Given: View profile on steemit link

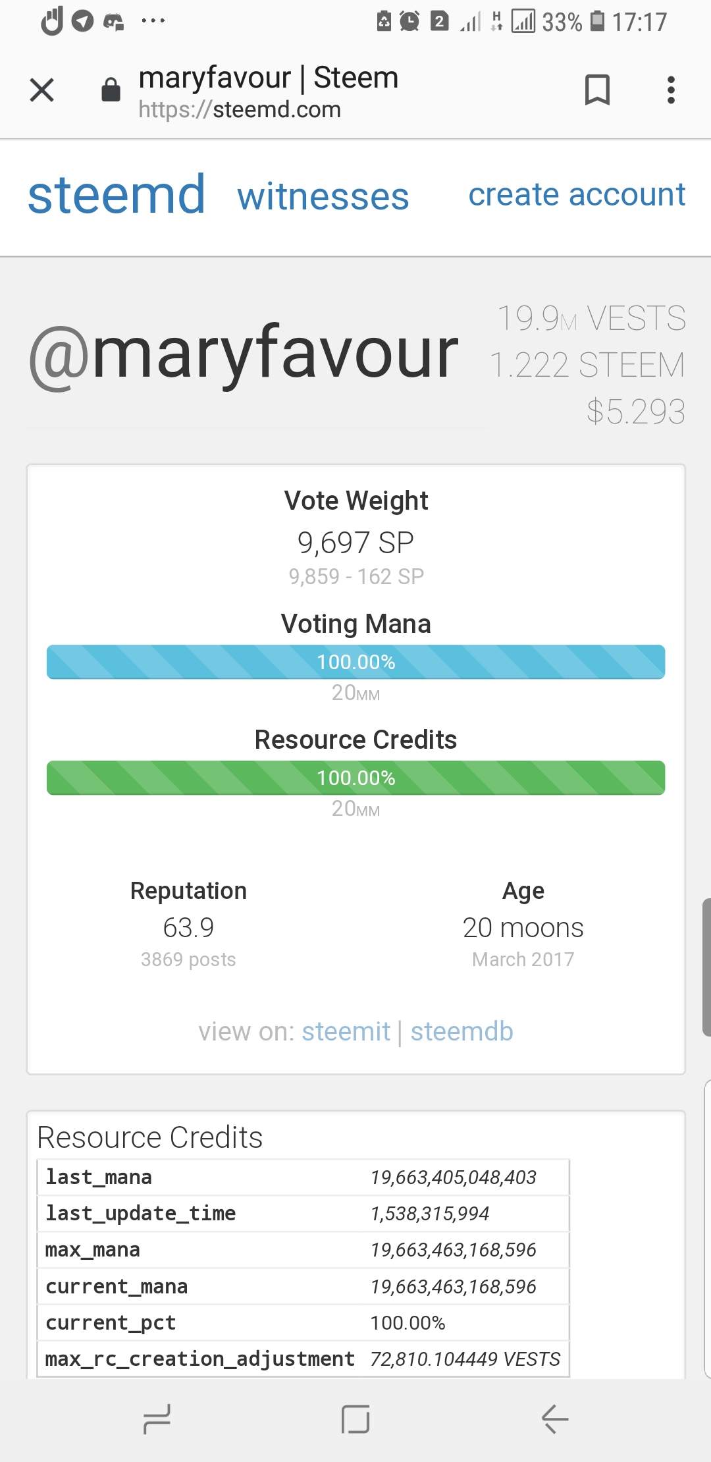Looking at the screenshot, I should pyautogui.click(x=346, y=1031).
